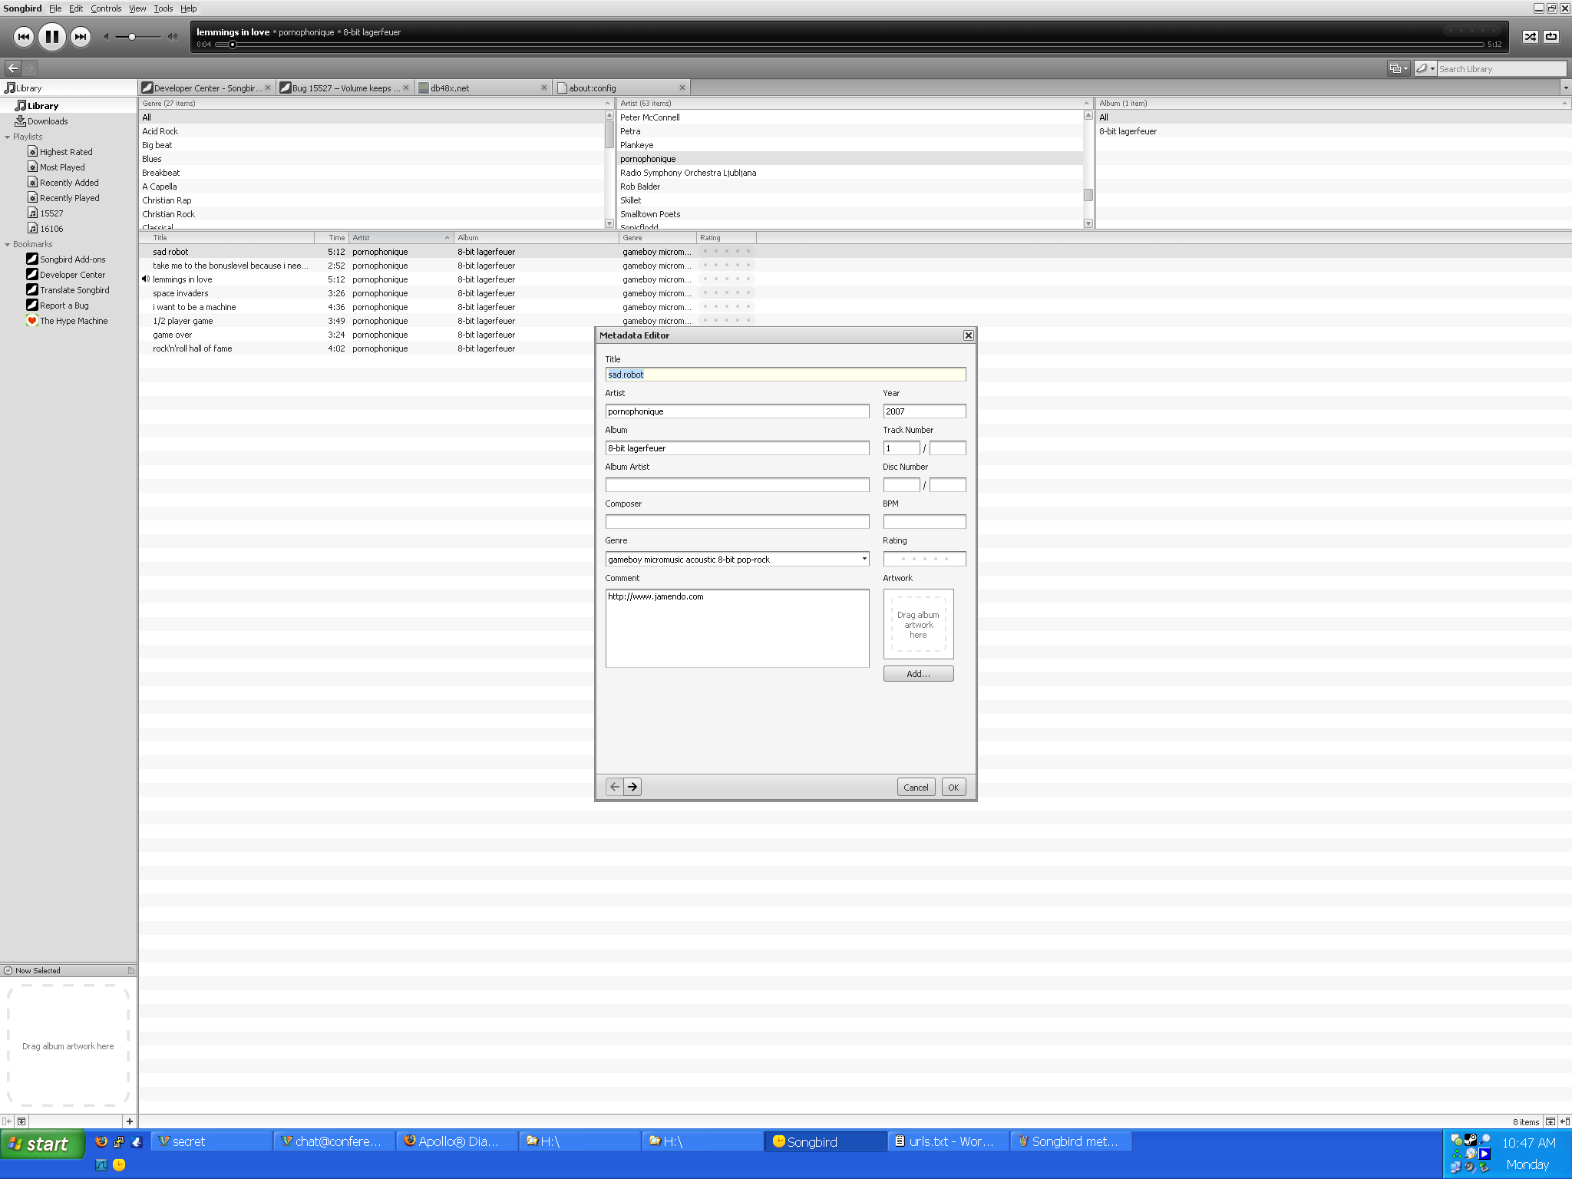Select the track 'space invaders'
The width and height of the screenshot is (1572, 1179).
click(x=180, y=293)
